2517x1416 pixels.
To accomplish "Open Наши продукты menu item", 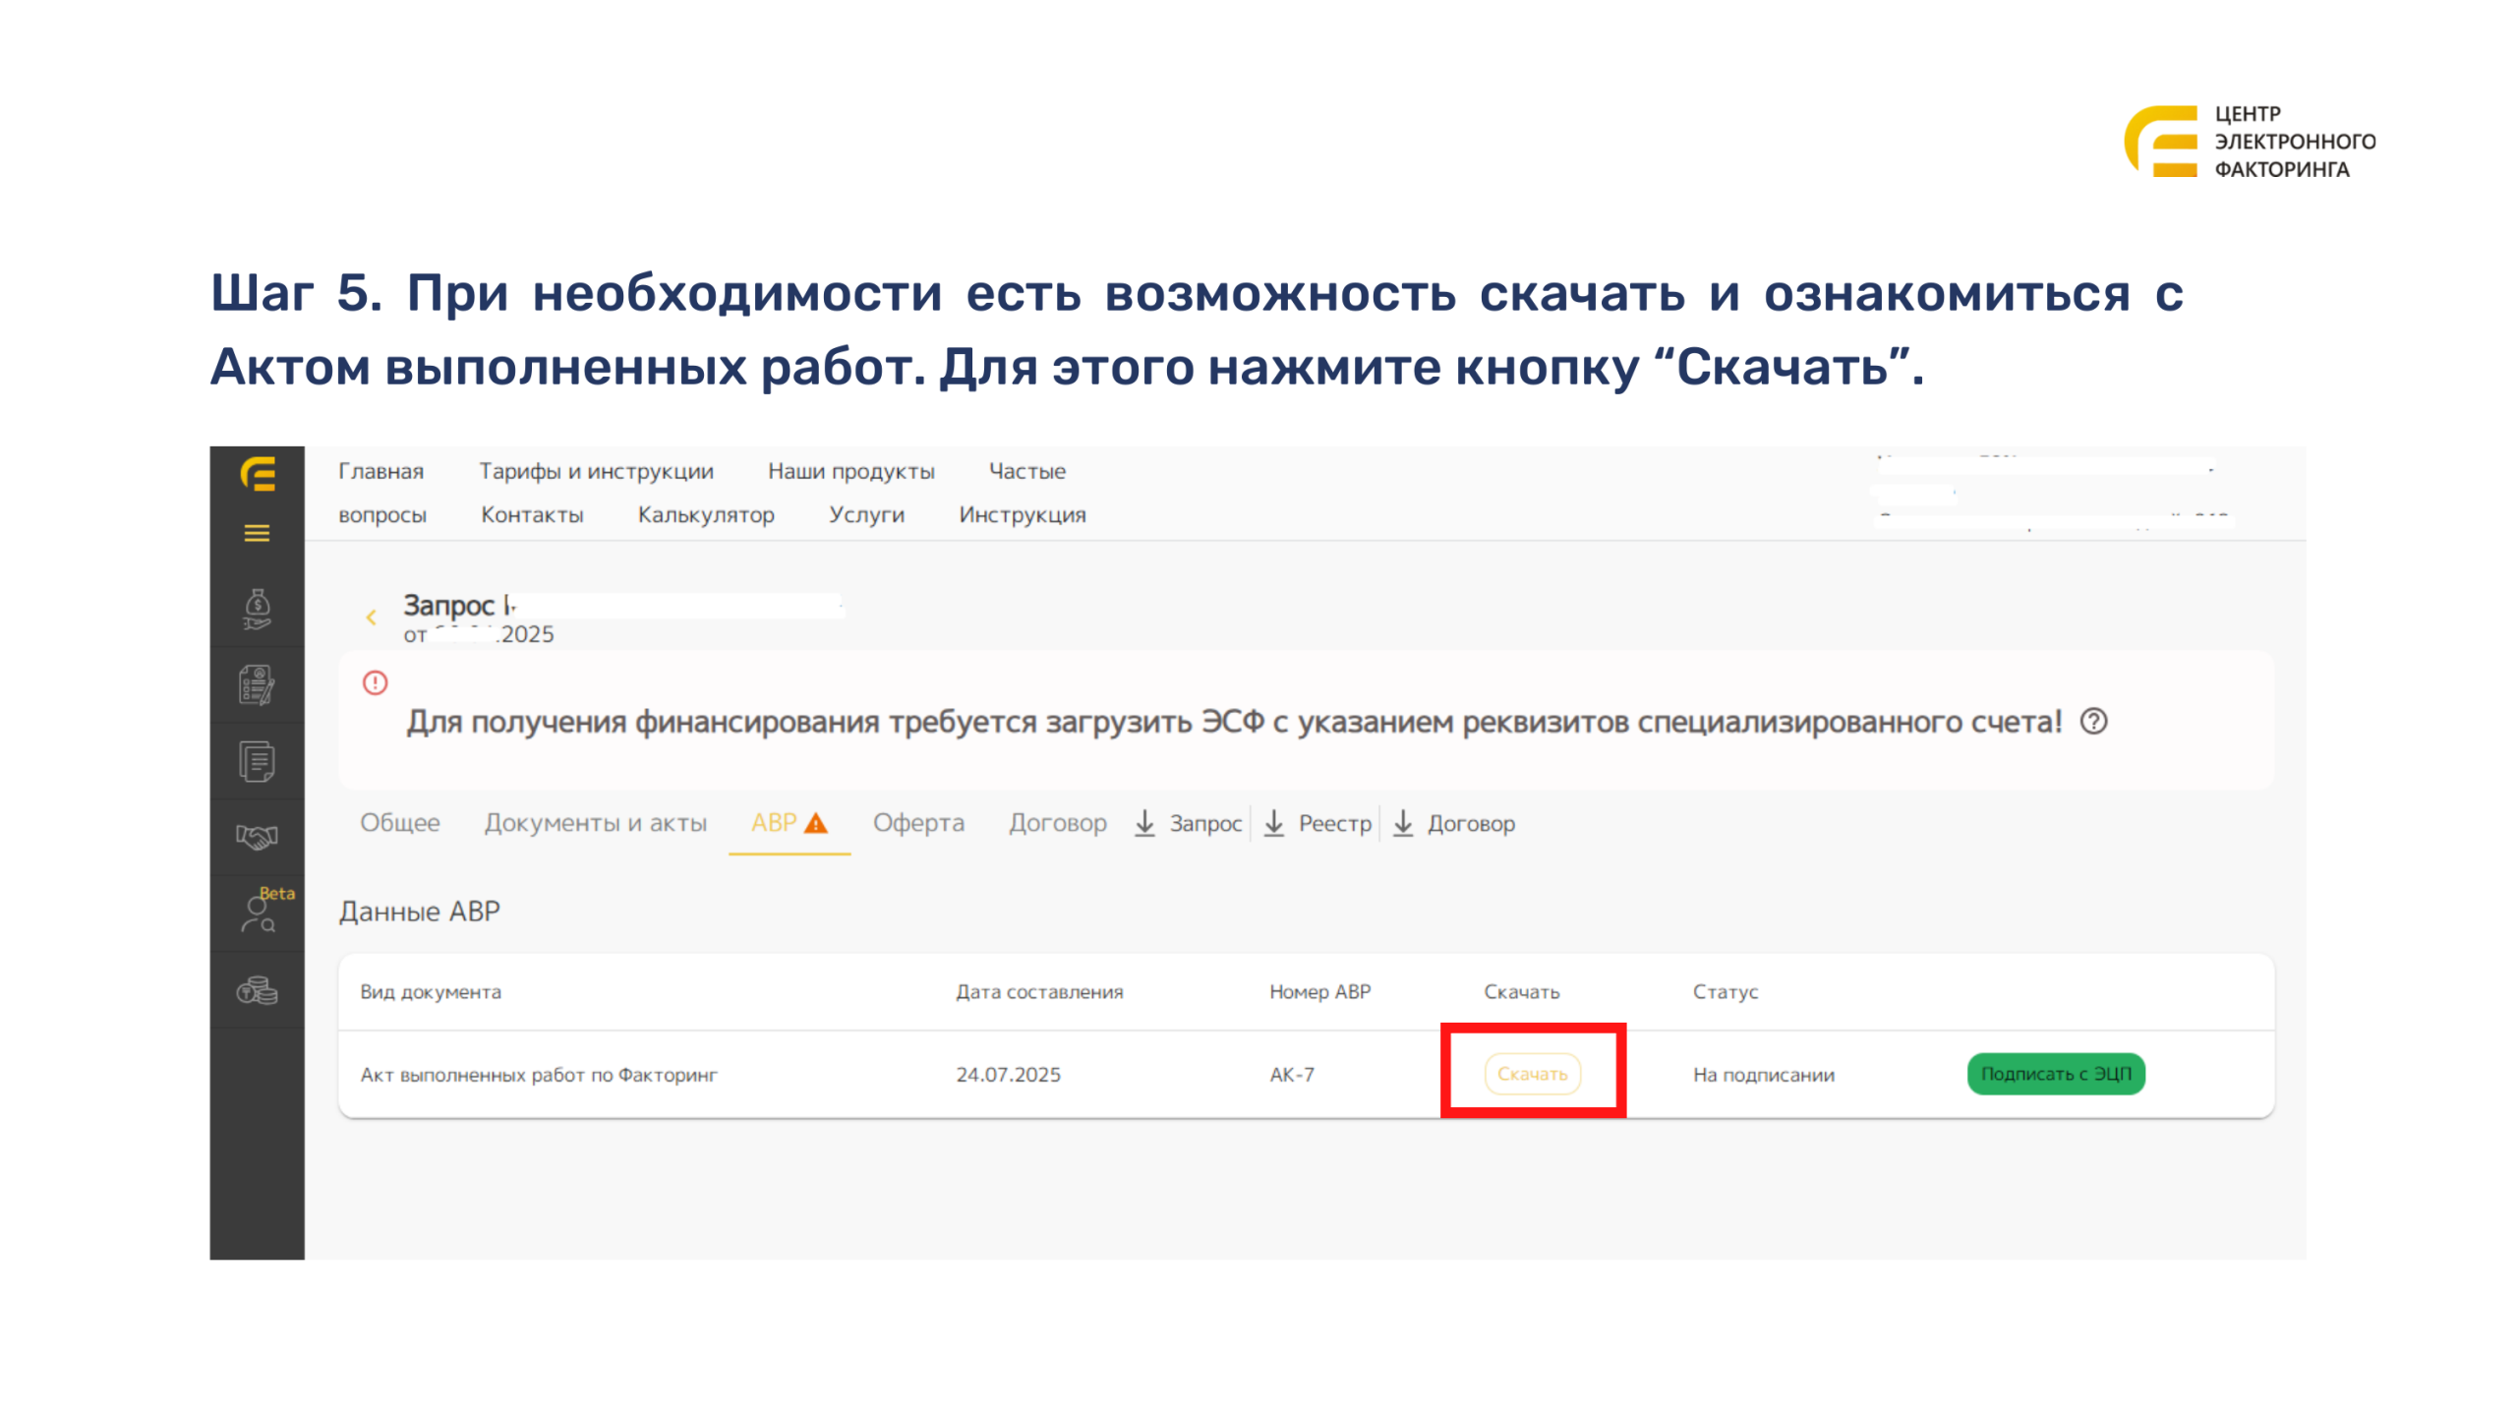I will (850, 471).
